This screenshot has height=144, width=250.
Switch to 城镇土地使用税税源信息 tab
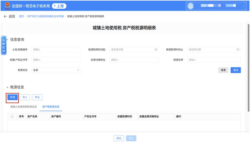(23, 107)
